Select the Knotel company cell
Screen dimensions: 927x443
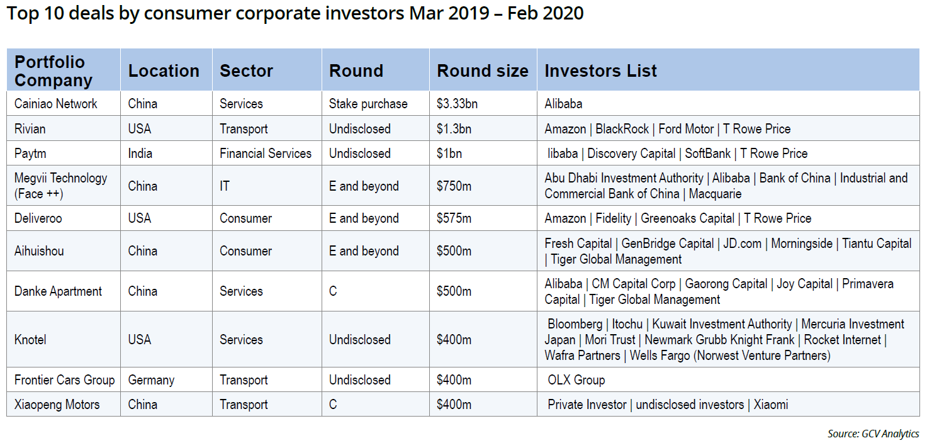point(30,340)
